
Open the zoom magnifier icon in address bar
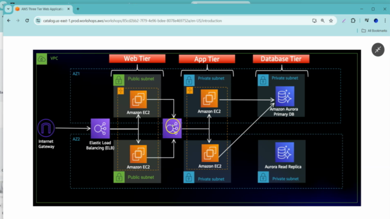[322, 21]
